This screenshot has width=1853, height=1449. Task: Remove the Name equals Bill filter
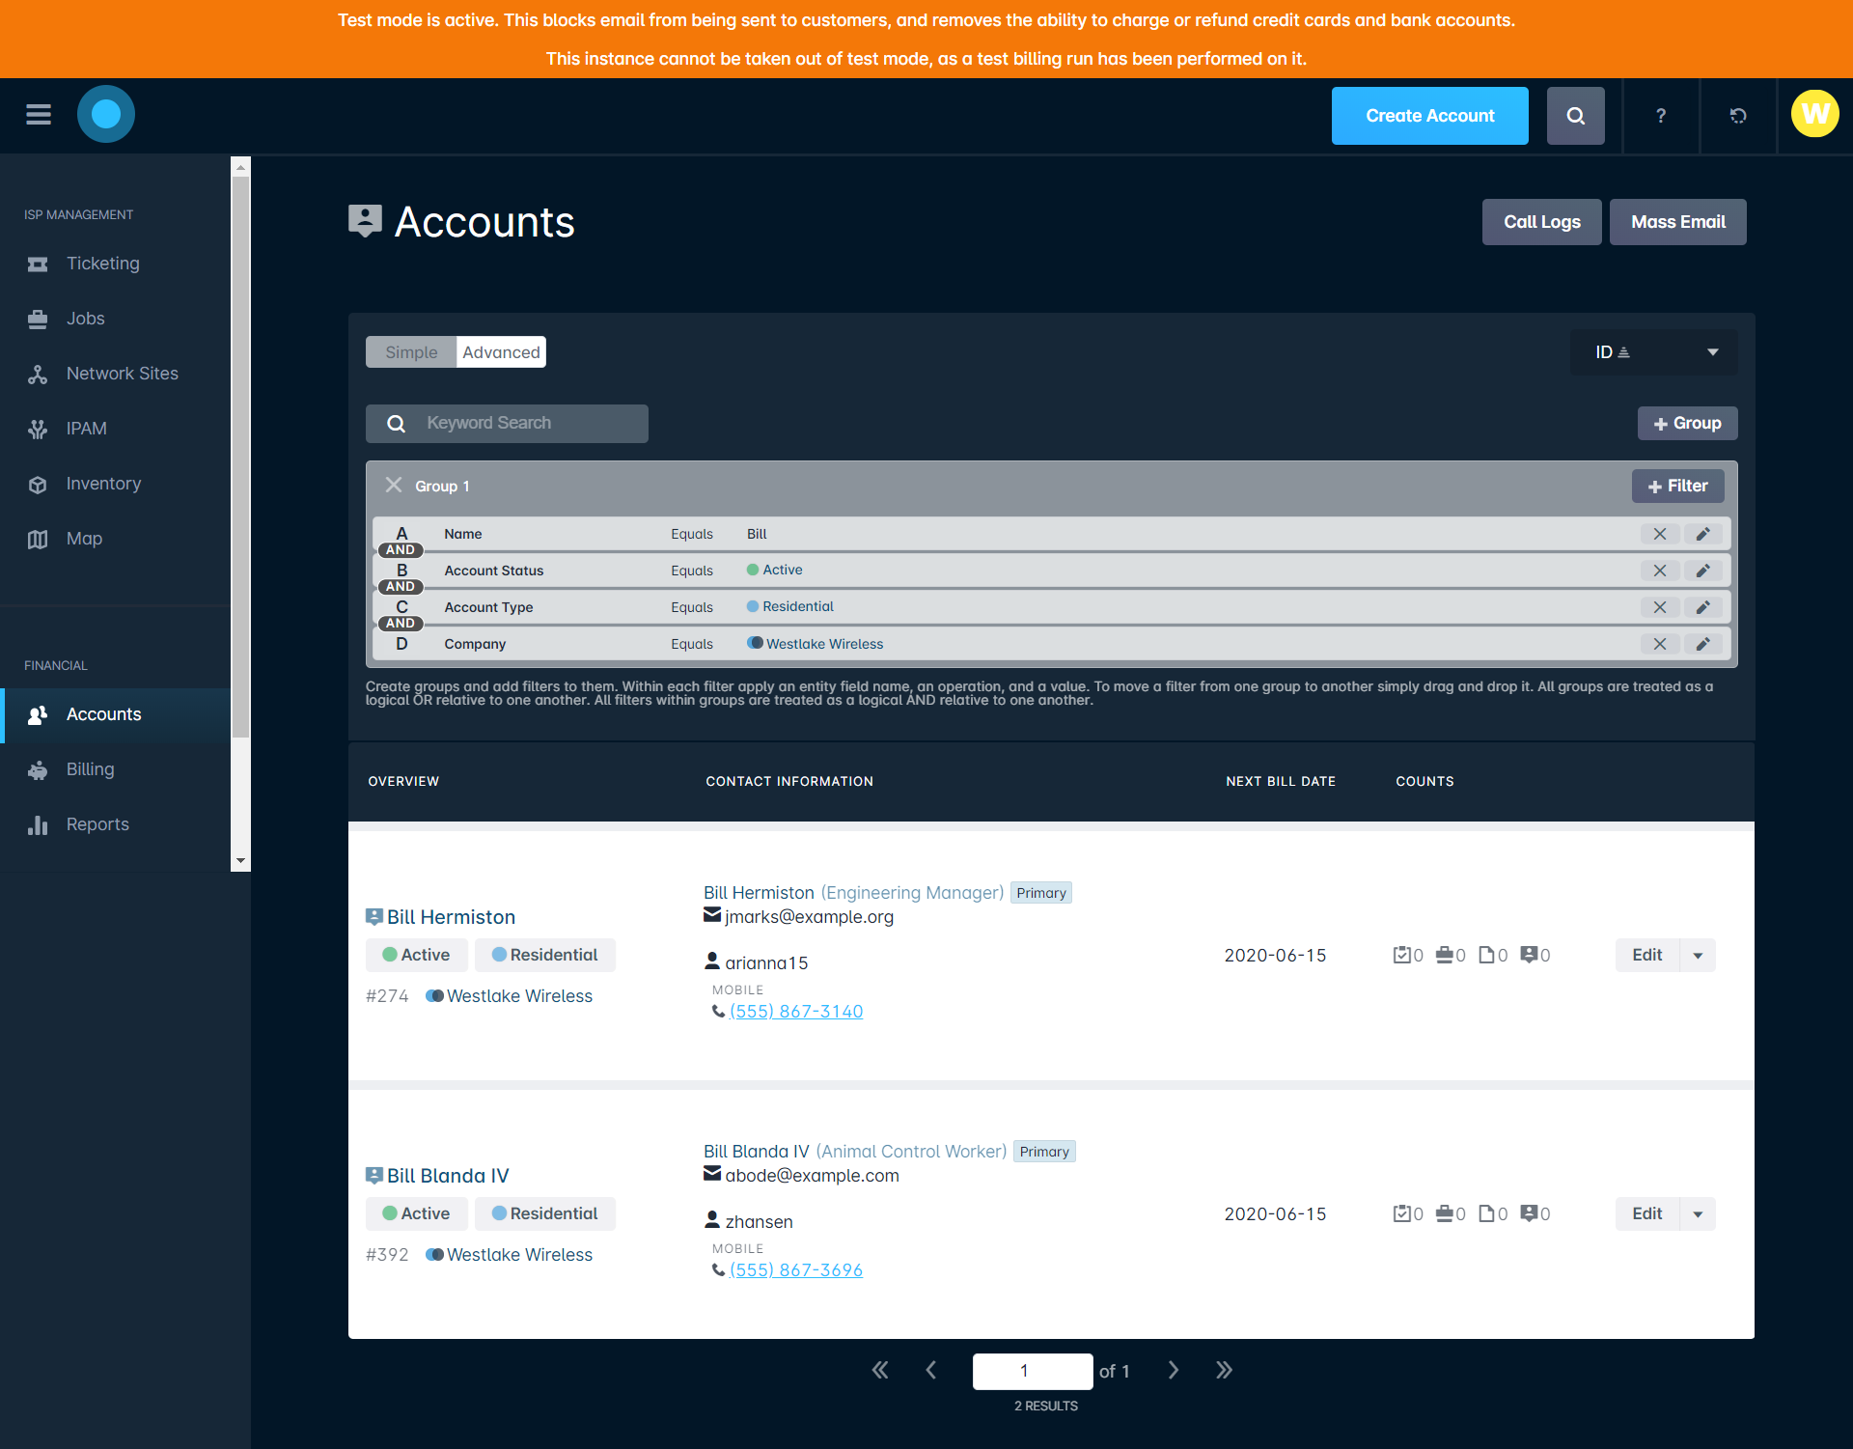pos(1660,534)
